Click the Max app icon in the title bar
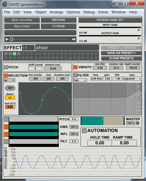This screenshot has height=181, width=146. tap(5, 4)
